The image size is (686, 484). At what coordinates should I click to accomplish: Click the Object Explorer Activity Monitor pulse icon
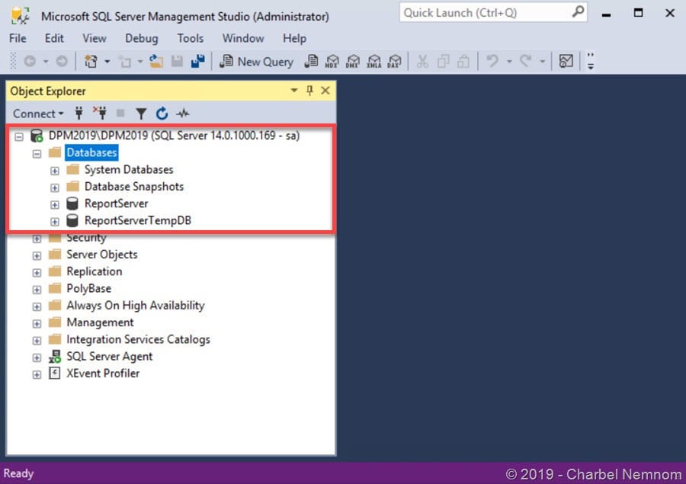tap(183, 114)
